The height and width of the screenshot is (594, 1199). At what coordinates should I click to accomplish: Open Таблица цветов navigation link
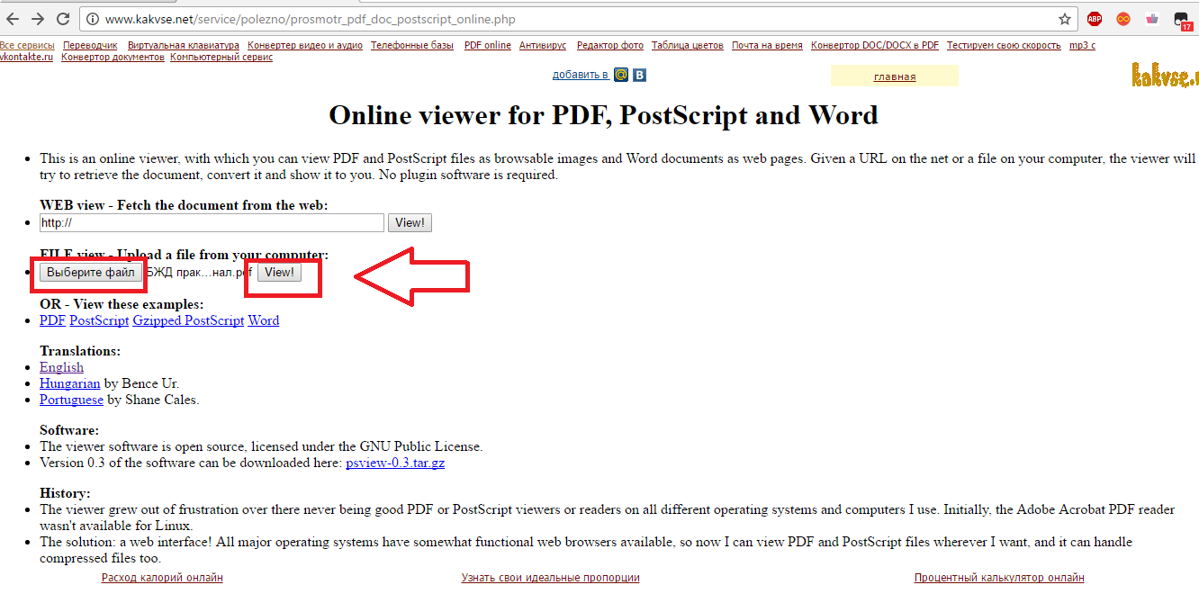coord(687,45)
